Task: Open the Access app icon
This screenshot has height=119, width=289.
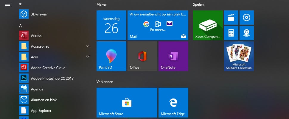Action: [x=24, y=35]
